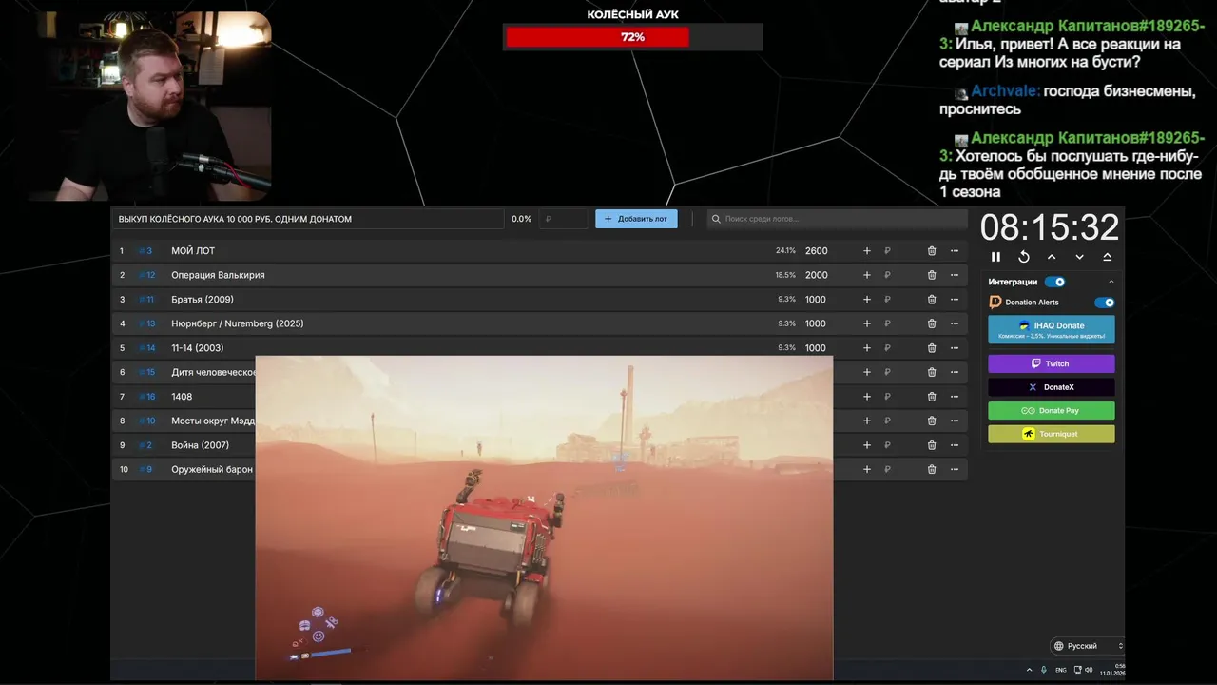This screenshot has height=685, width=1217.
Task: Connect the Twitch integration
Action: click(1052, 363)
